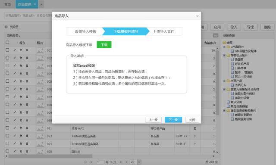
Task: Click the next page arrow in pagination
Action: [121, 162]
